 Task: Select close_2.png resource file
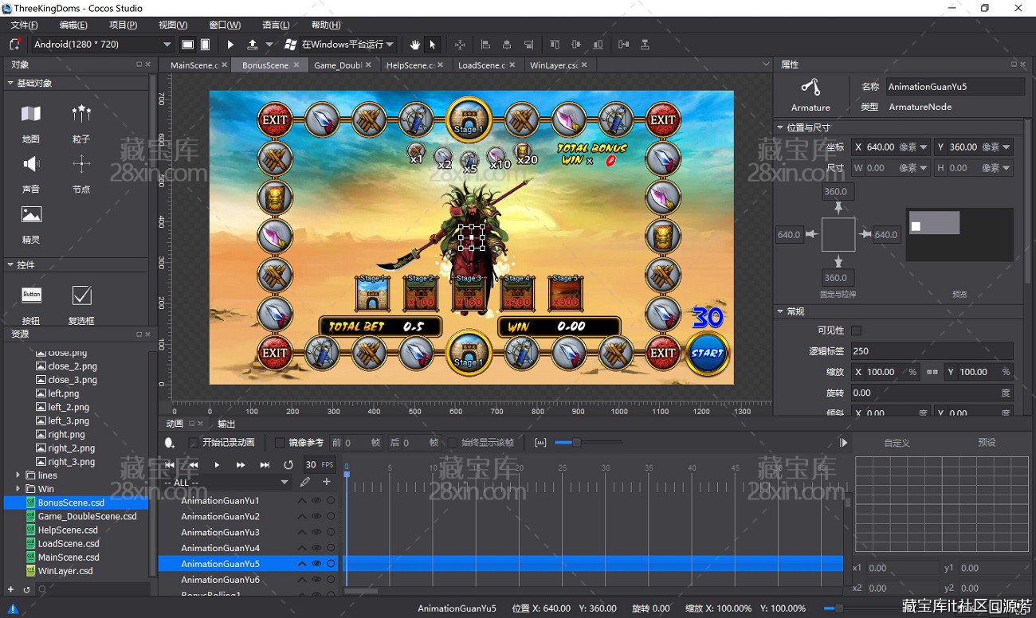pyautogui.click(x=73, y=366)
